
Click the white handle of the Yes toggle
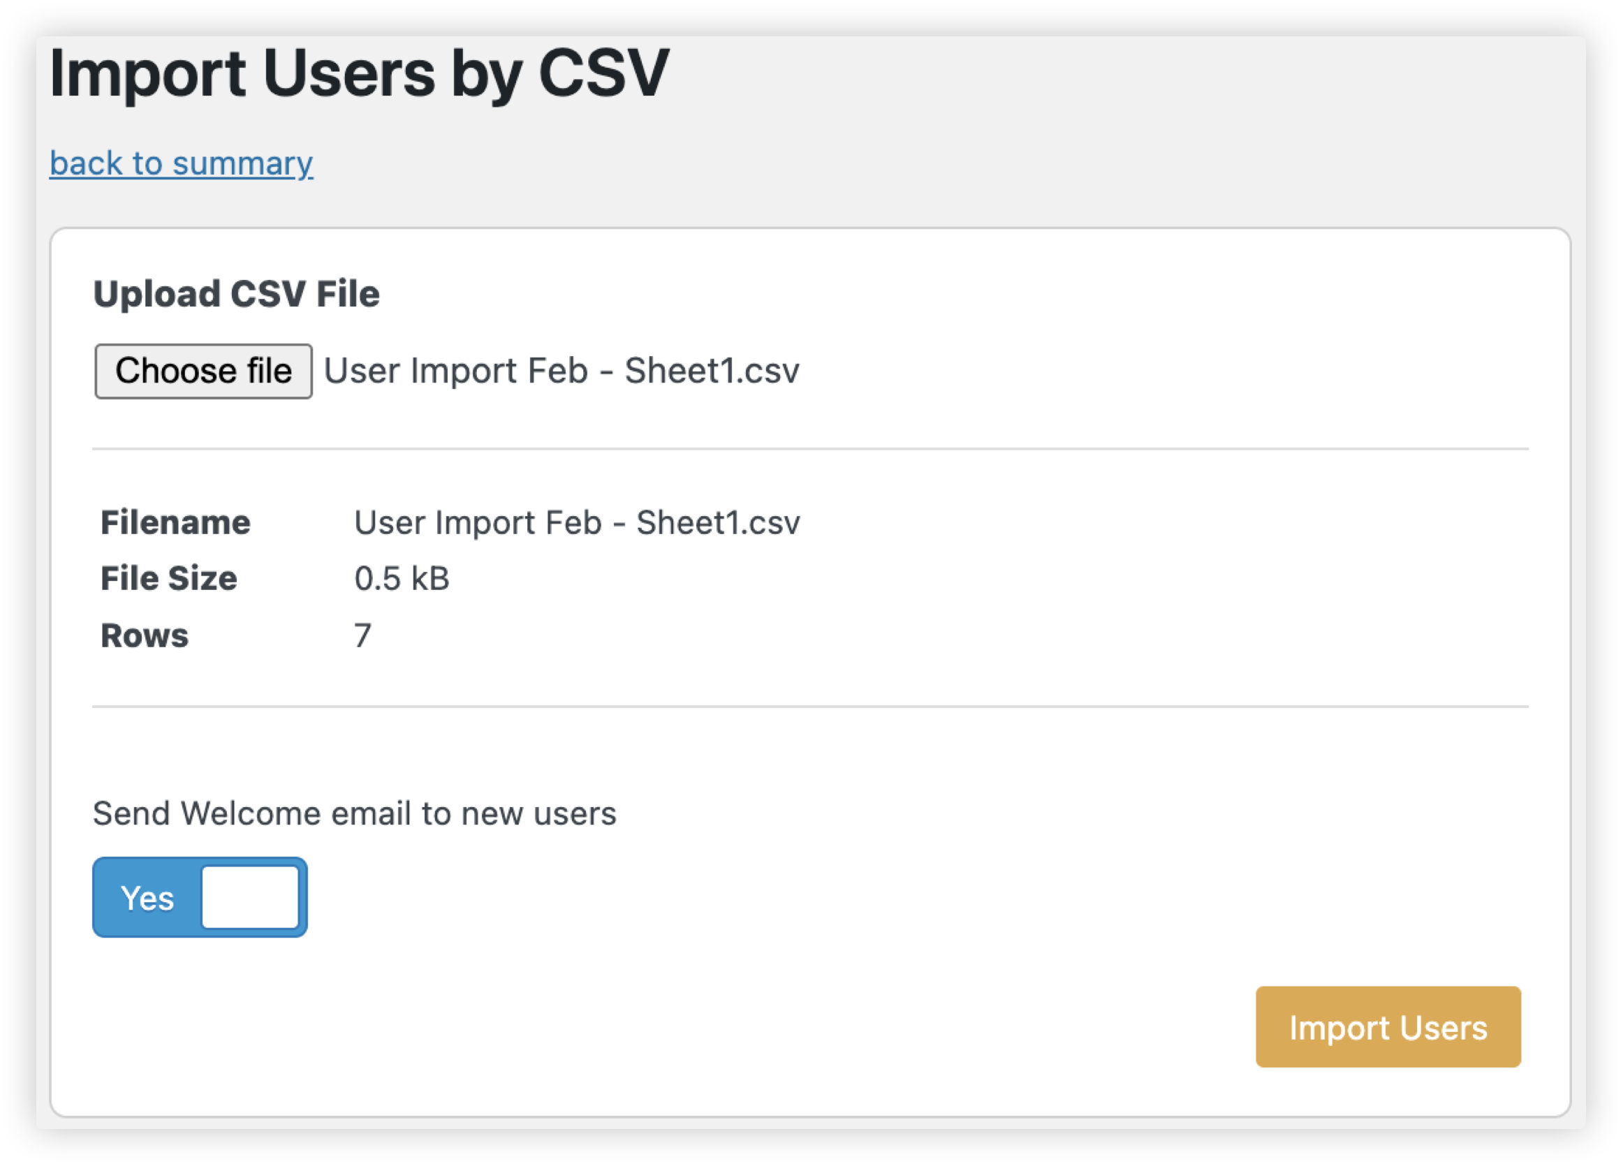tap(251, 897)
